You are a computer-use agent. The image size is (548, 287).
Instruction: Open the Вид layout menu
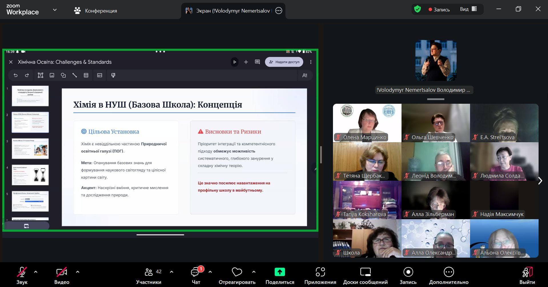click(468, 9)
